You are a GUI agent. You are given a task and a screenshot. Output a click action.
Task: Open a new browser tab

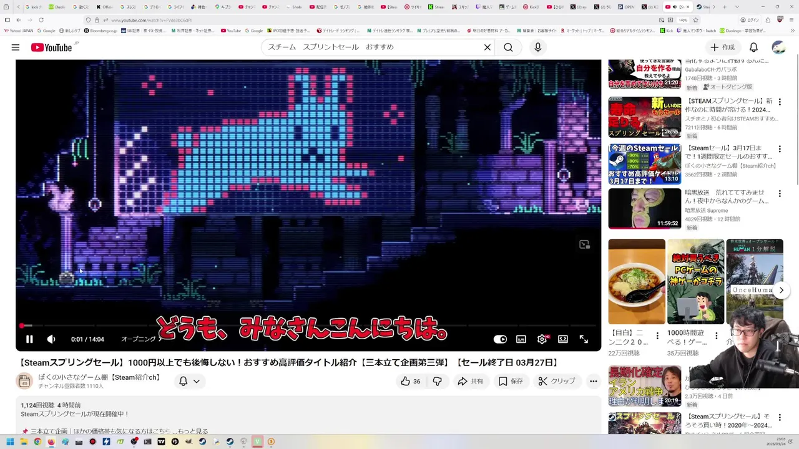tap(723, 7)
